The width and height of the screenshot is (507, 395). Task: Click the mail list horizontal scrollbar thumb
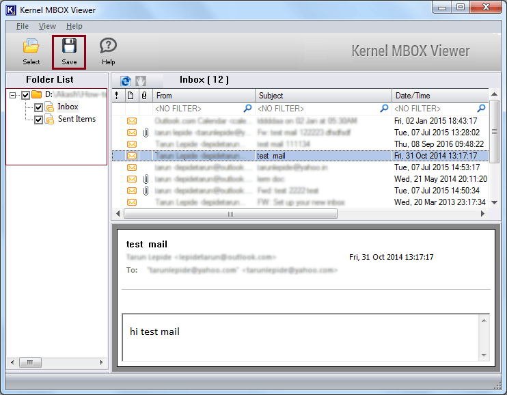[230, 214]
